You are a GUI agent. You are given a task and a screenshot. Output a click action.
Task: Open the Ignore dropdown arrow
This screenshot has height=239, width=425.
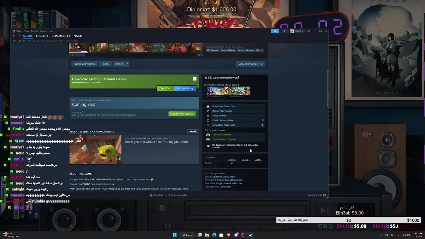click(x=127, y=64)
